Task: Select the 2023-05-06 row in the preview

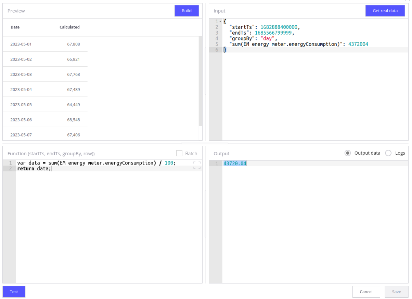Action: 45,120
